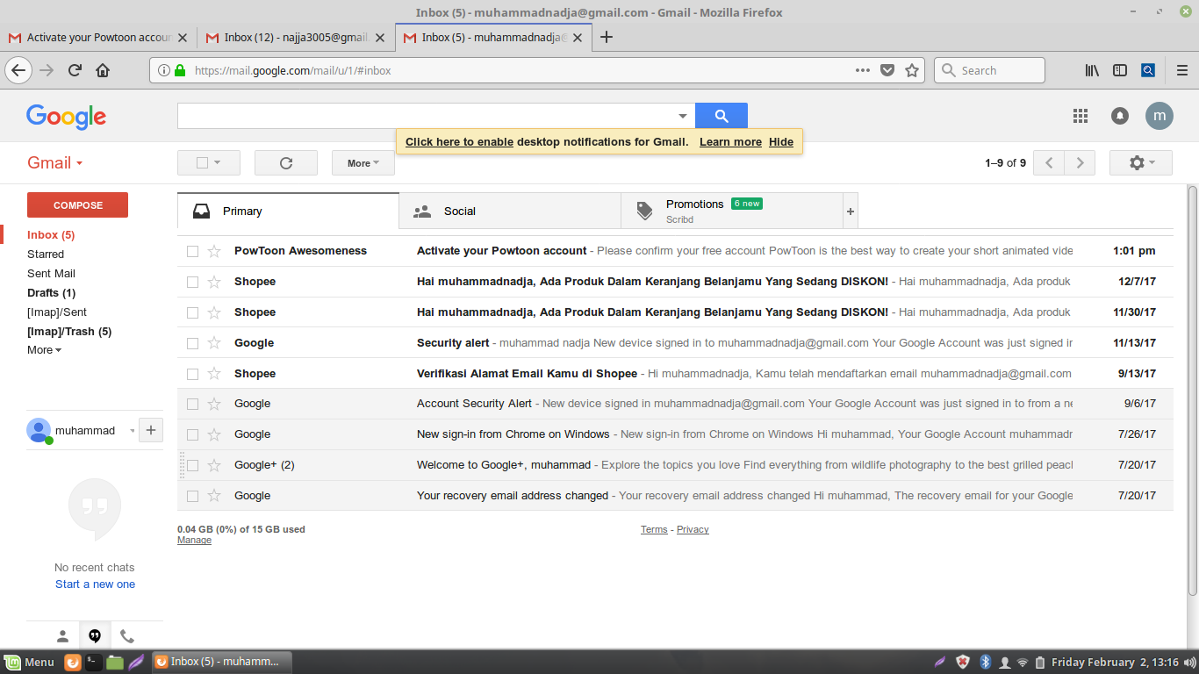Image resolution: width=1199 pixels, height=674 pixels.
Task: Open the Firefox home page icon
Action: click(103, 70)
